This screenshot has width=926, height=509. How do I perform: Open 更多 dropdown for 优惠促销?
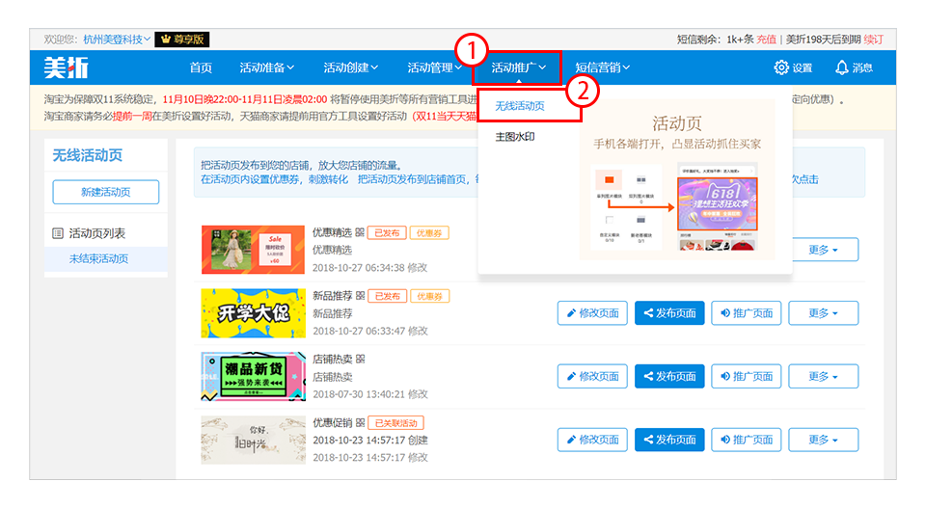click(x=823, y=440)
